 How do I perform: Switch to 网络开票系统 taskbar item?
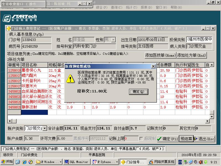point(162,162)
